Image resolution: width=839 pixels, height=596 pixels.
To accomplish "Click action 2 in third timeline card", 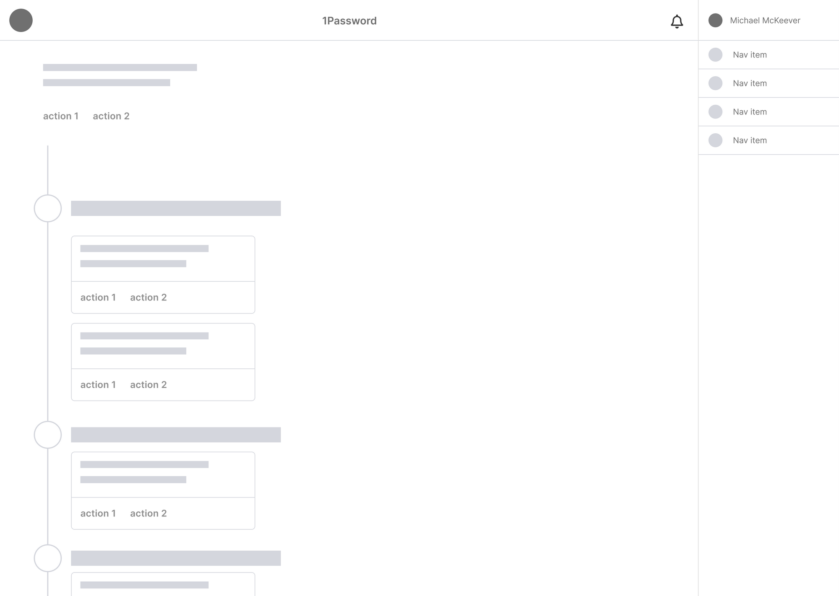I will coord(149,513).
